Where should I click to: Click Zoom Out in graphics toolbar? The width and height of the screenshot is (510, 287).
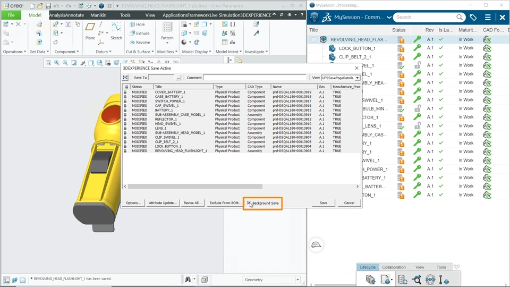[x=65, y=63]
